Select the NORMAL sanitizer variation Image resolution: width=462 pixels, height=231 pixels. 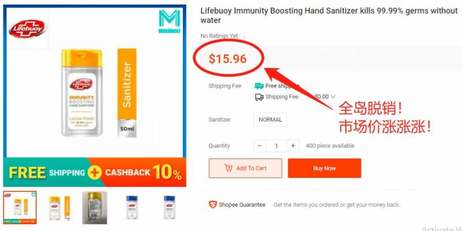270,120
